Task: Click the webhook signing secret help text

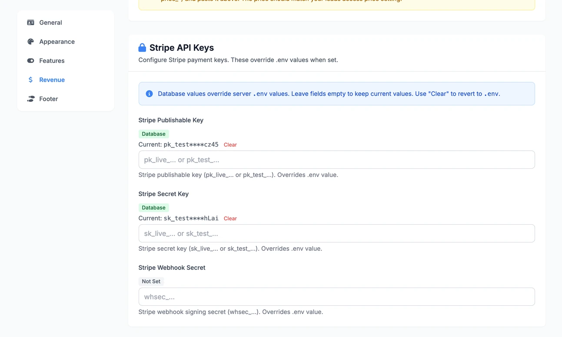Action: (230, 312)
